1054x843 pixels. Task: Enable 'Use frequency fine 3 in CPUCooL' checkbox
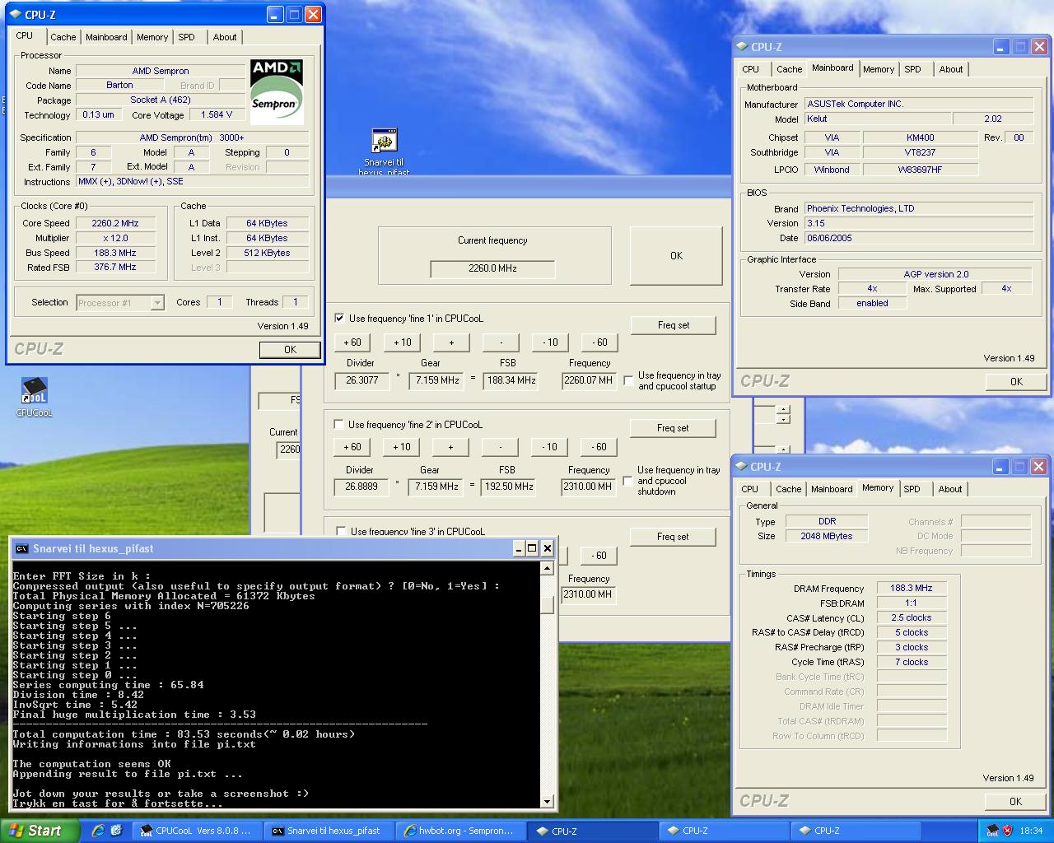click(341, 532)
